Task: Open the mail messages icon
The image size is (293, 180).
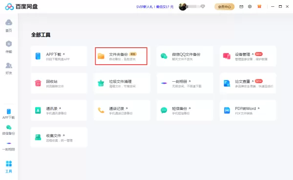Action: (241, 7)
